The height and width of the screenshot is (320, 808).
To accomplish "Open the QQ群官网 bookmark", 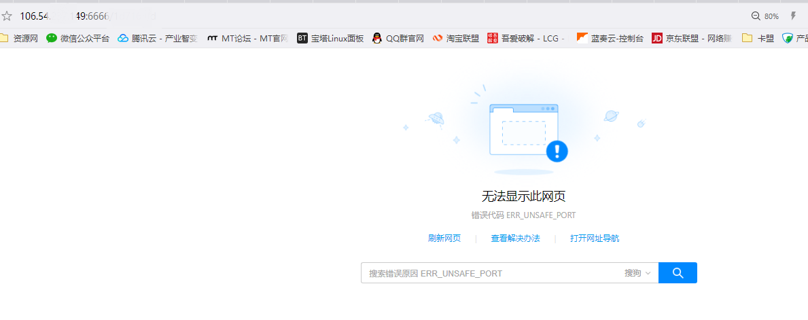I will [398, 38].
